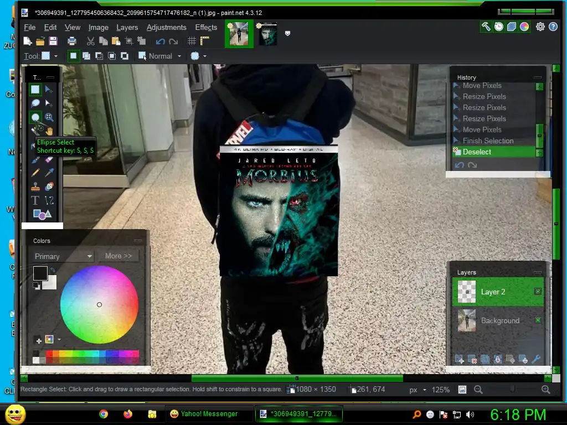
Task: Click the Save floppy disk icon
Action: [53, 41]
